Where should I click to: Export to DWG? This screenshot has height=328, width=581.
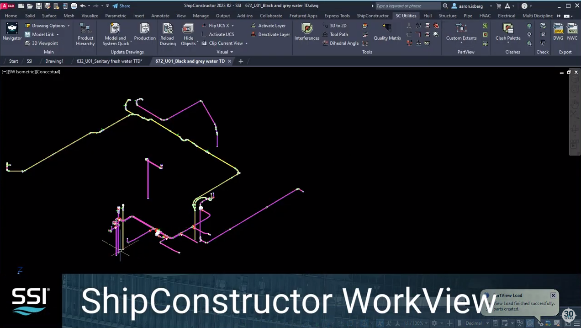(558, 32)
